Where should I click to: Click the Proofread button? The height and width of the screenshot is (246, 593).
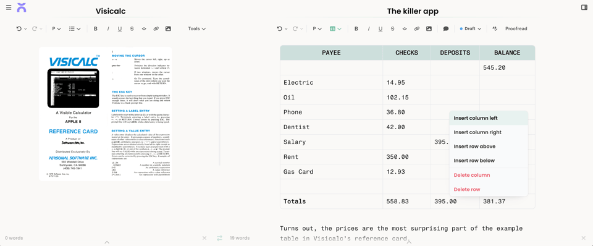tap(516, 29)
